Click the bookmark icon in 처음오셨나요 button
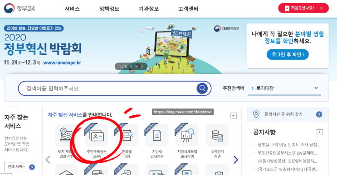Screen dimensions: 337x175 [x=287, y=9]
